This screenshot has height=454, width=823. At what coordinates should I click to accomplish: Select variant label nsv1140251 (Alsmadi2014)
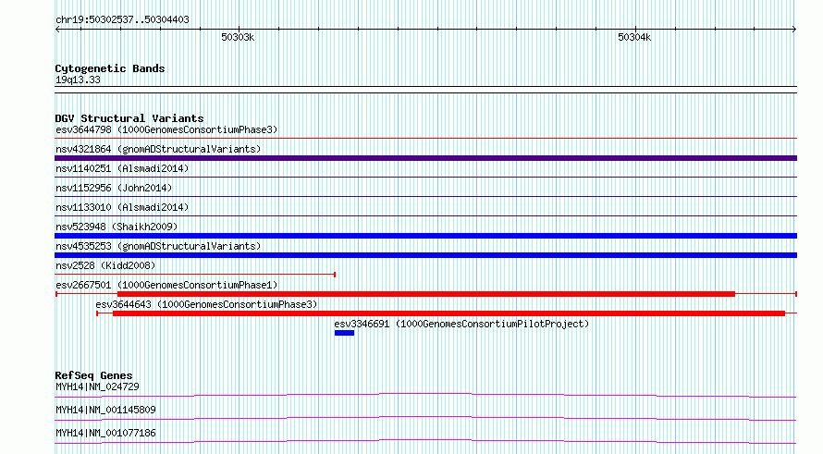[x=122, y=168]
